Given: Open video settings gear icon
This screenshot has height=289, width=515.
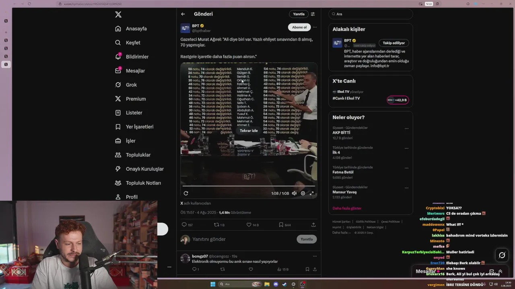Looking at the screenshot, I should click(303, 193).
